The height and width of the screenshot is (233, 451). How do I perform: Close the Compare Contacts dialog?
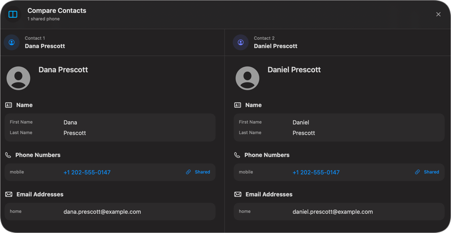[x=438, y=14]
